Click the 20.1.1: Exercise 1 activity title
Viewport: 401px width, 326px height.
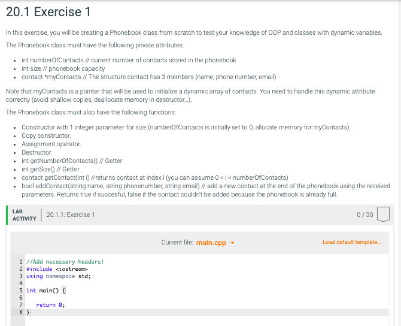pos(71,215)
